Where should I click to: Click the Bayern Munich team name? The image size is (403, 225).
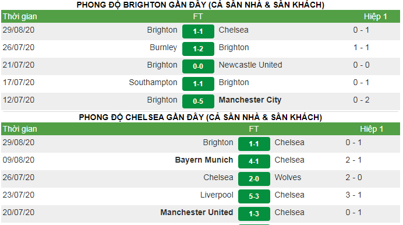[x=204, y=160]
